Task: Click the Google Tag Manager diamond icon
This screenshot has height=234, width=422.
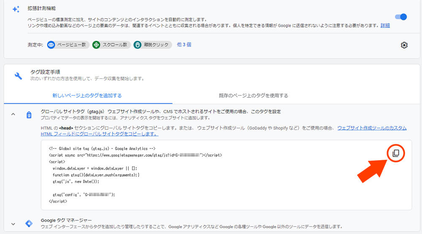Action: (x=29, y=223)
